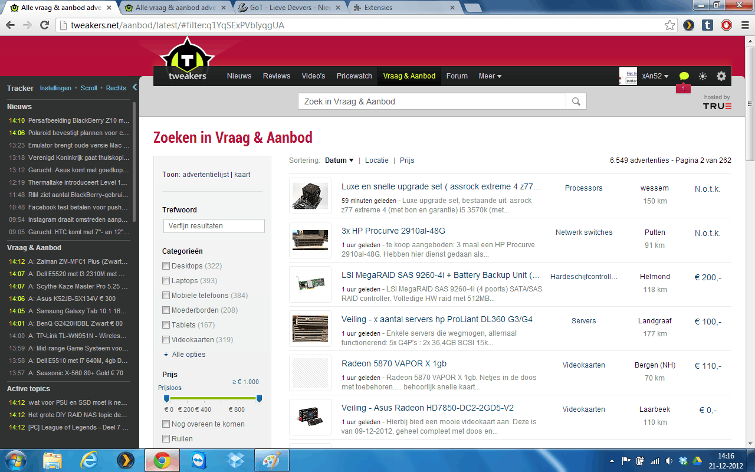755x472 pixels.
Task: Click the Tumblr extension icon
Action: tap(708, 25)
